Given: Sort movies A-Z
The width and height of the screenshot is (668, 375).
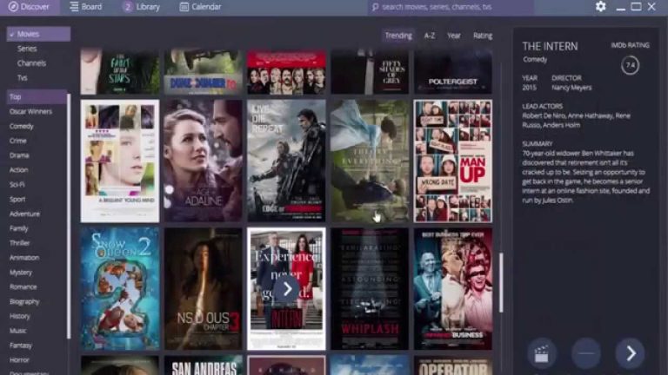Looking at the screenshot, I should [430, 36].
